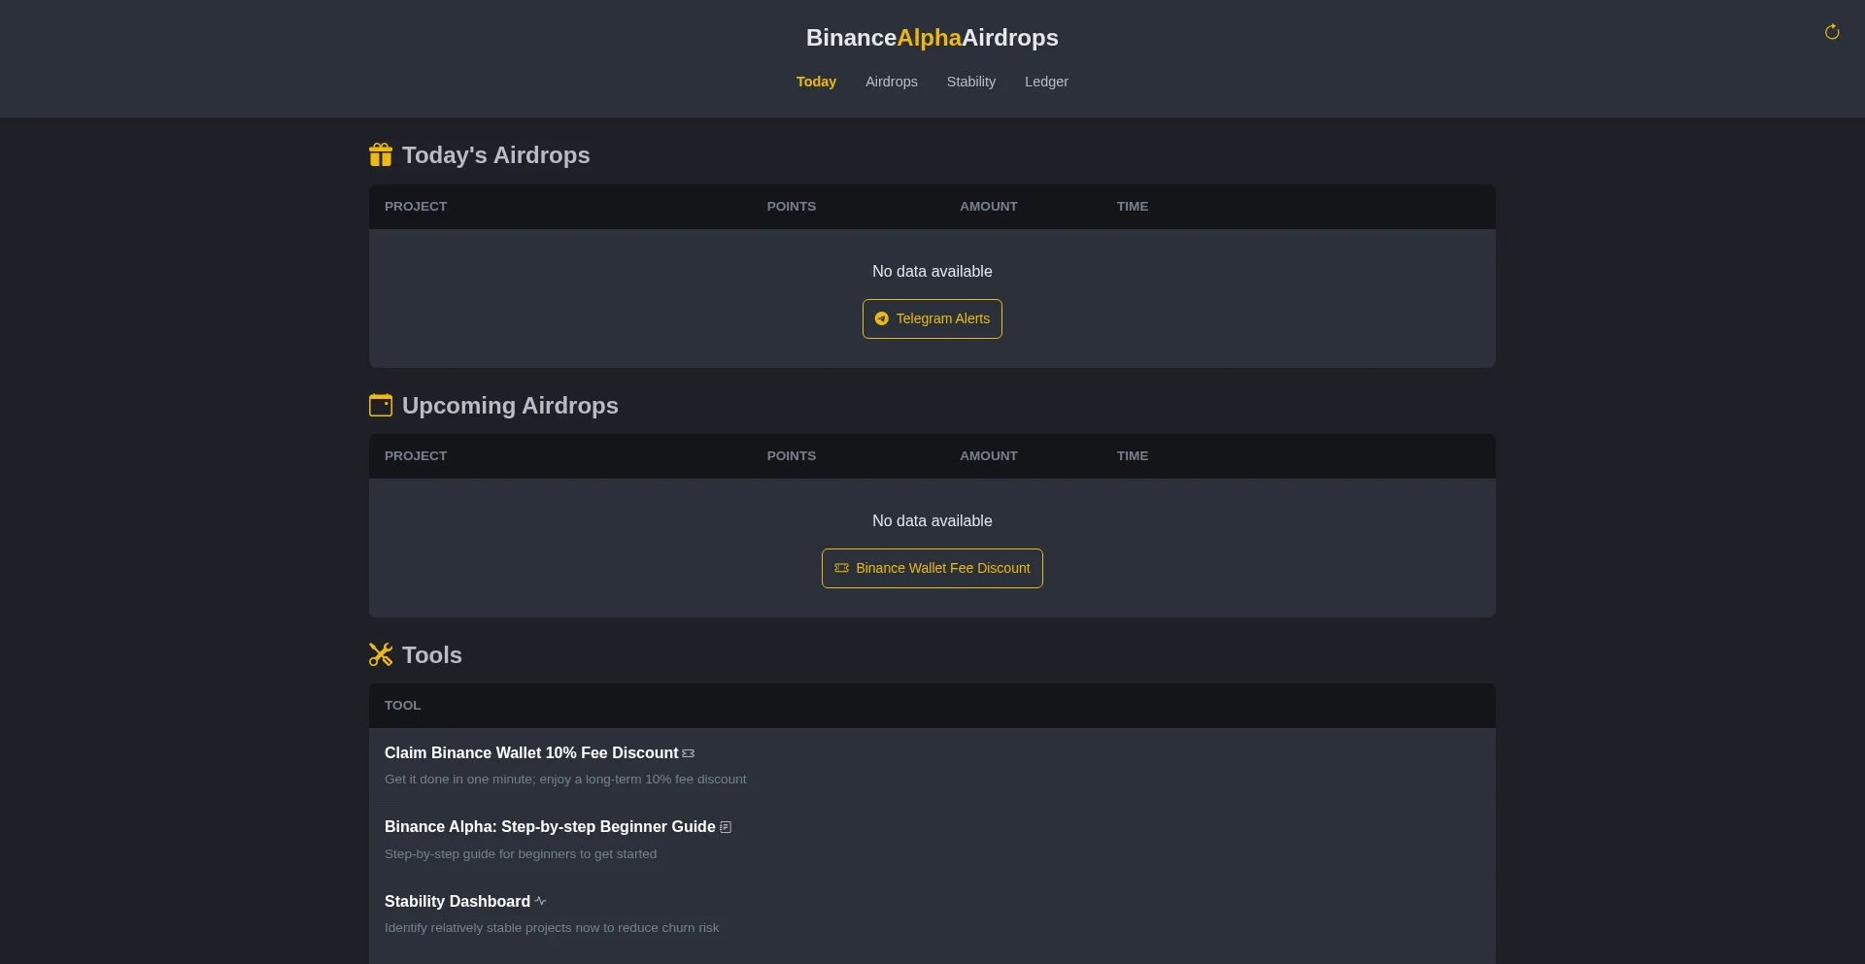This screenshot has width=1865, height=964.
Task: Open the Stability Dashboard tool
Action: pos(458,902)
